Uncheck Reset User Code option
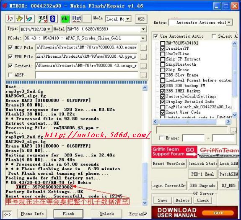Image resolution: width=241 pixels, height=220 pixels. [163, 113]
